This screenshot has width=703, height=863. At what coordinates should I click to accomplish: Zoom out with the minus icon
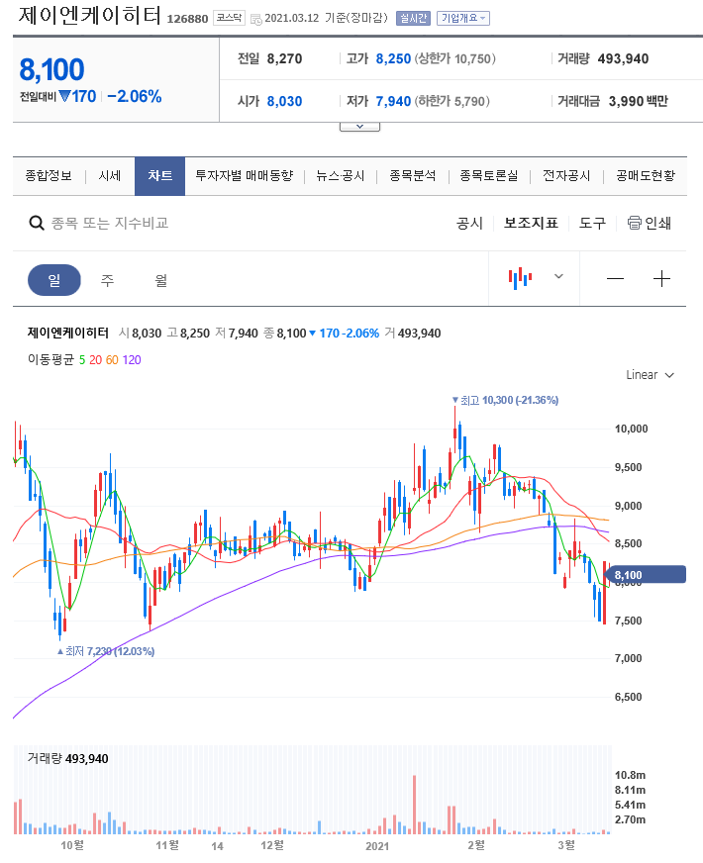615,279
